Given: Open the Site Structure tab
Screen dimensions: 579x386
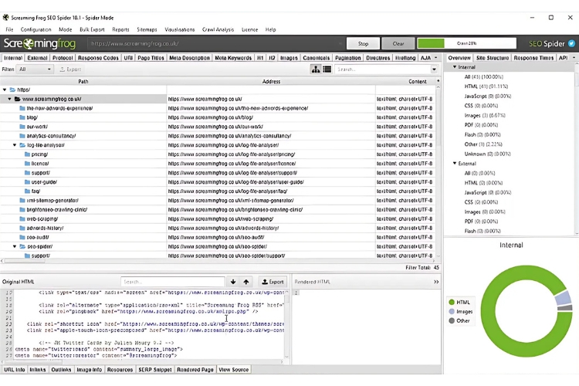Looking at the screenshot, I should click(x=493, y=58).
